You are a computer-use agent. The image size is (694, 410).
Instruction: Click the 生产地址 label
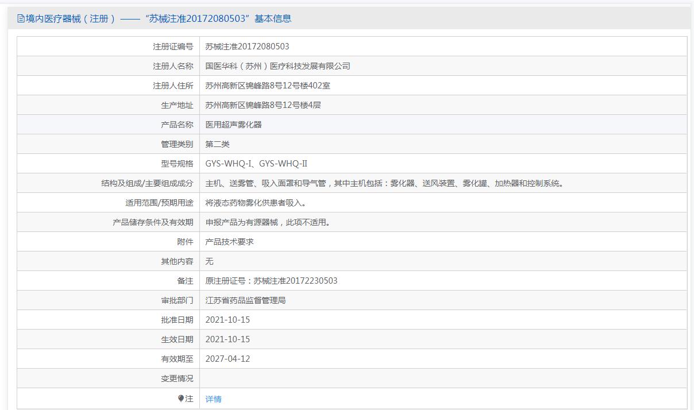click(x=177, y=105)
